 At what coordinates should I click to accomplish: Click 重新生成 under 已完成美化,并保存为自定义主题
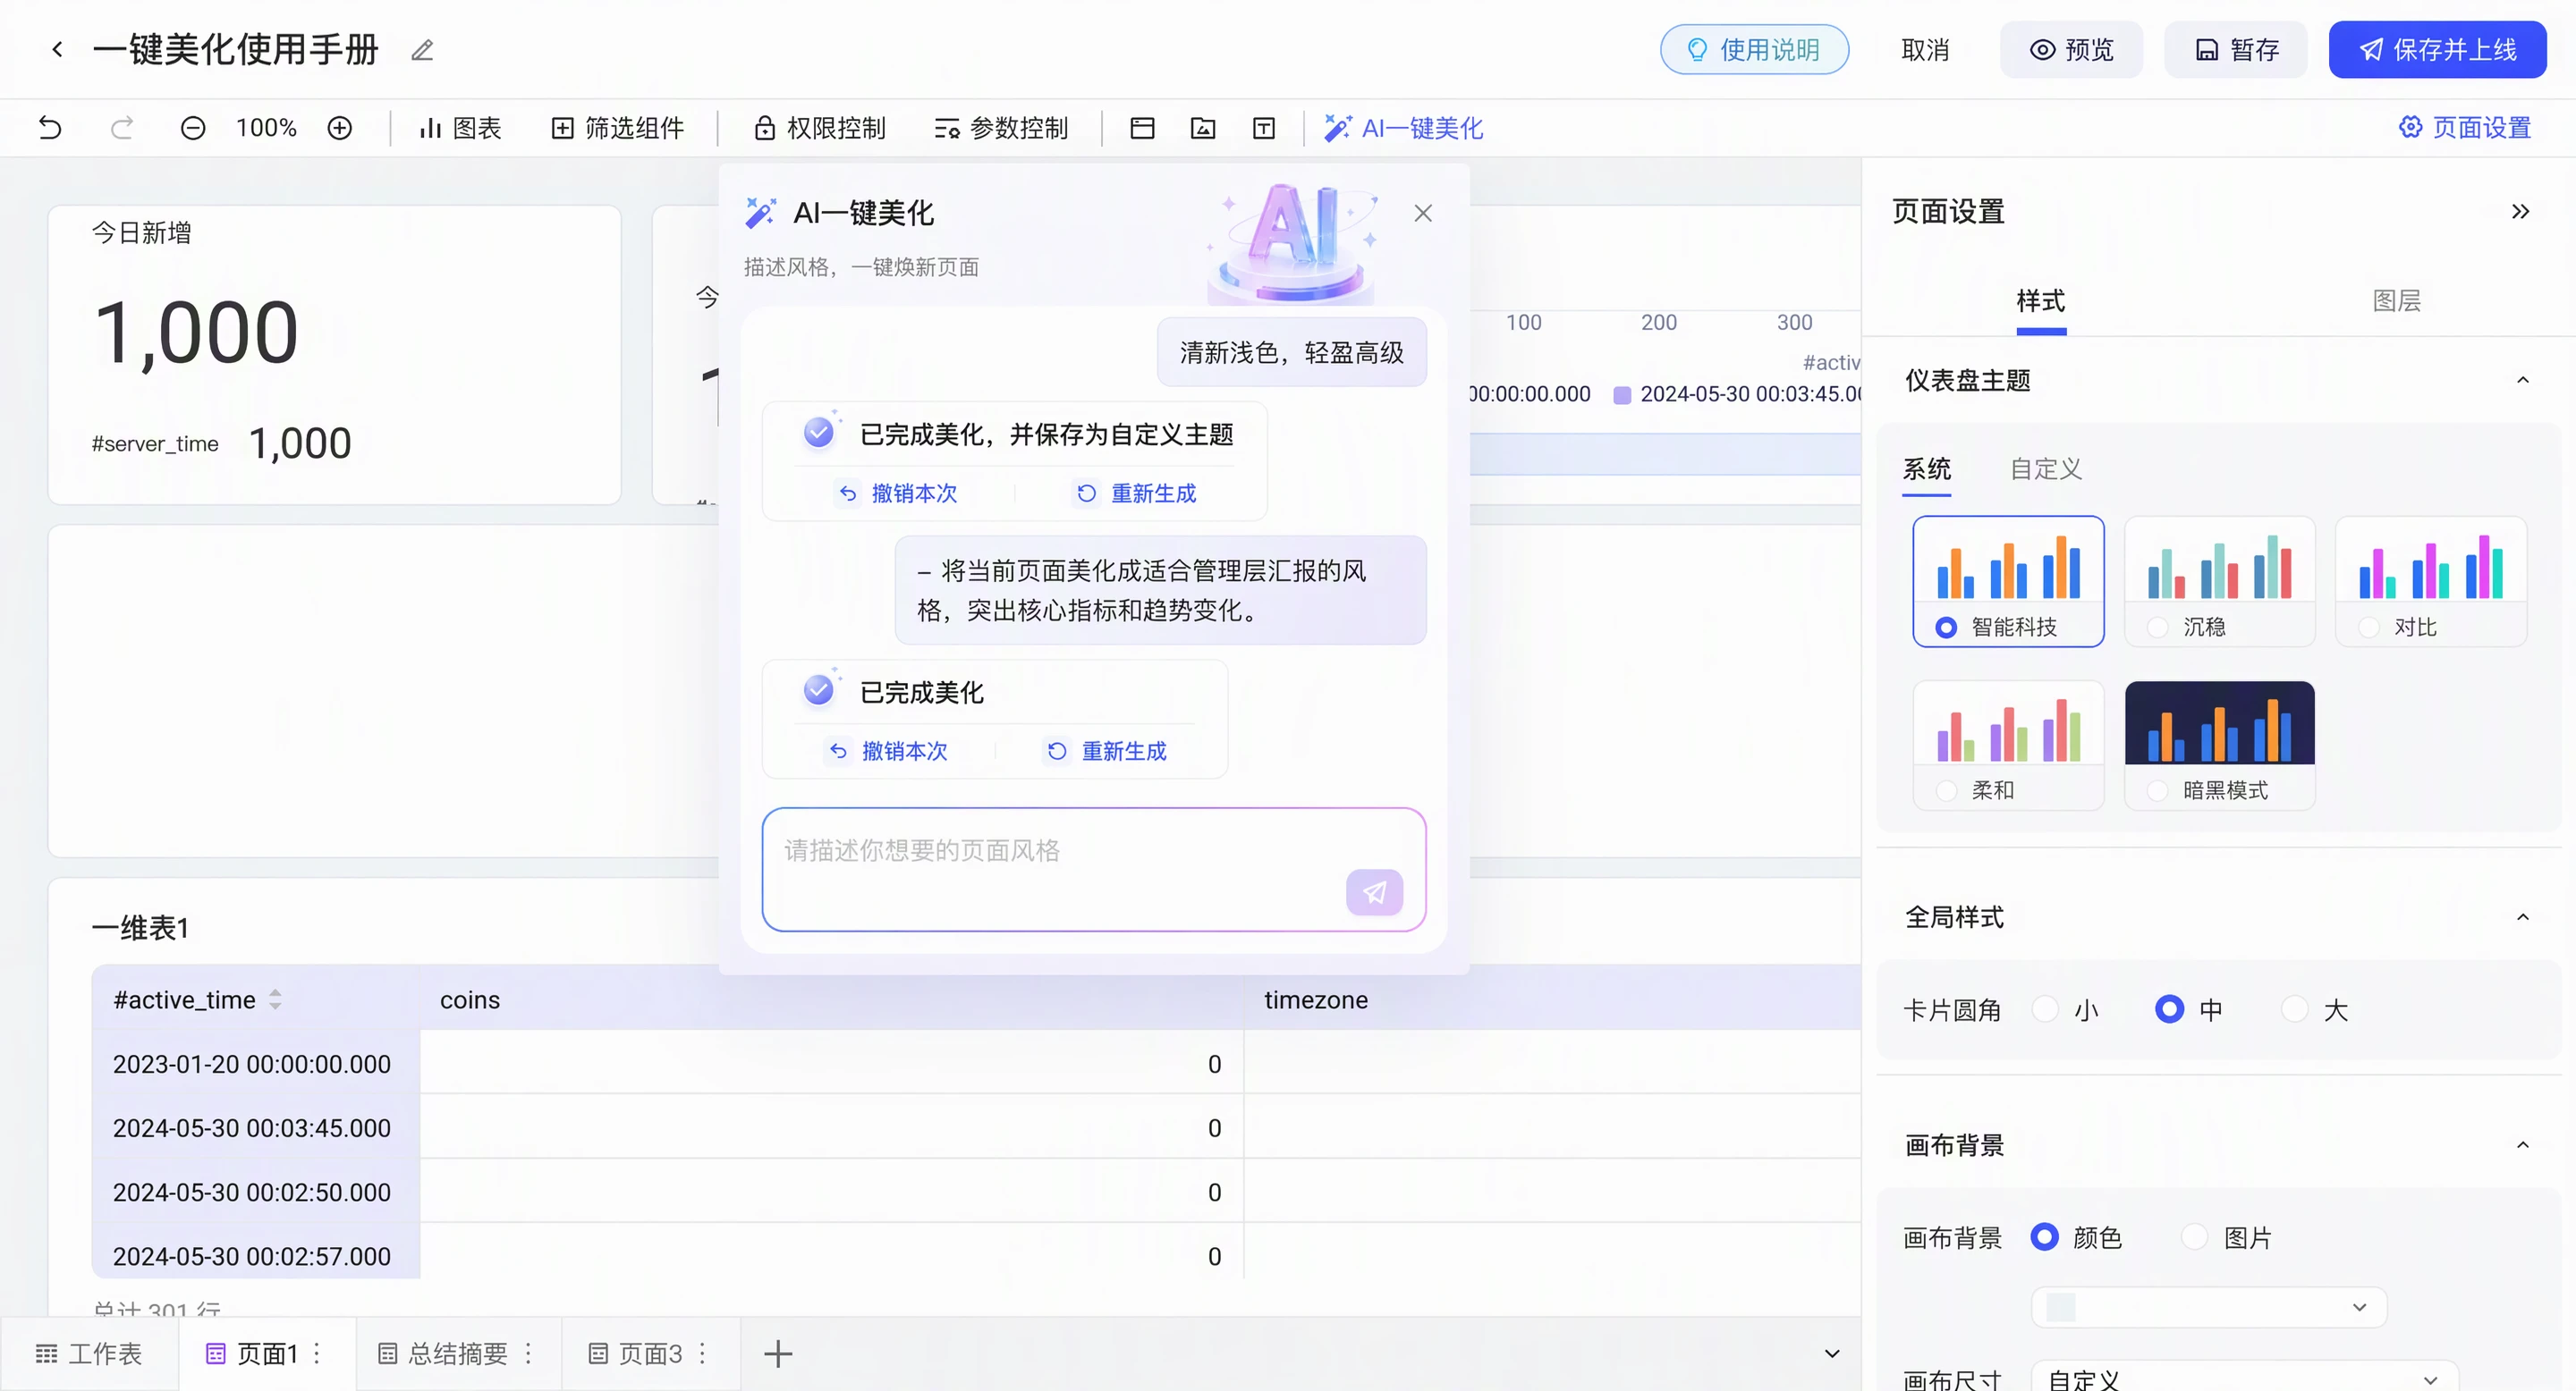[1136, 493]
